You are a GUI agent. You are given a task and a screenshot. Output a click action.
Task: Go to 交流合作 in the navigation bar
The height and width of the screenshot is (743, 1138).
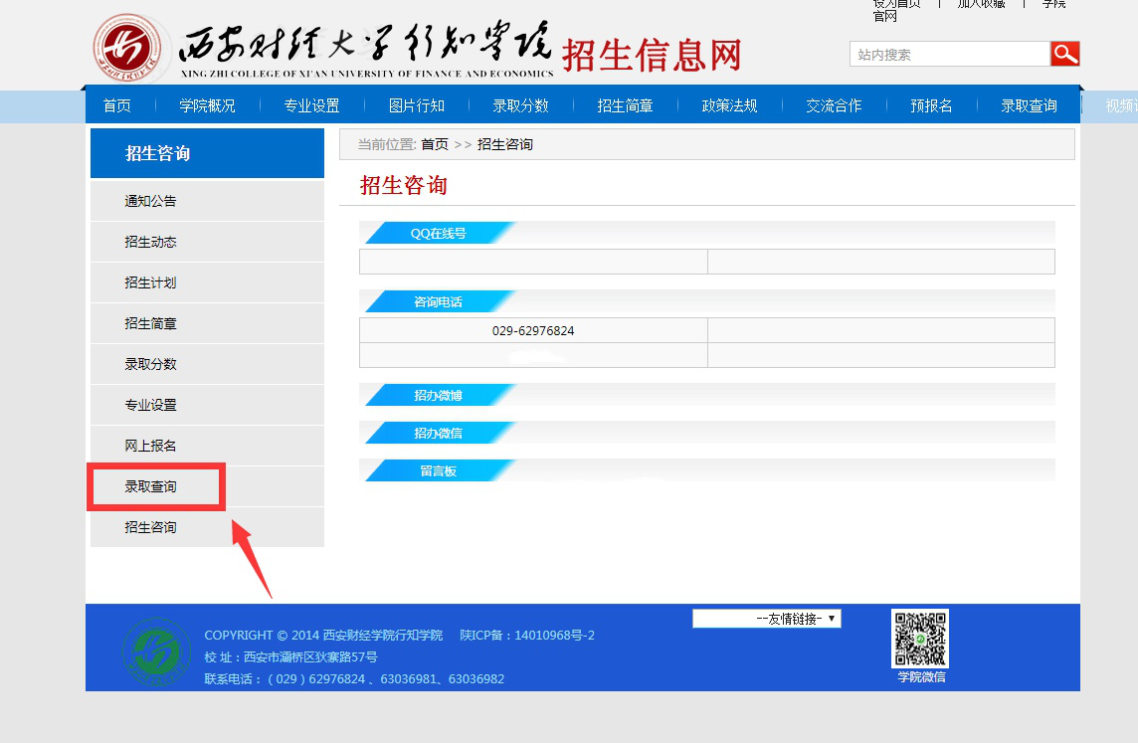834,106
